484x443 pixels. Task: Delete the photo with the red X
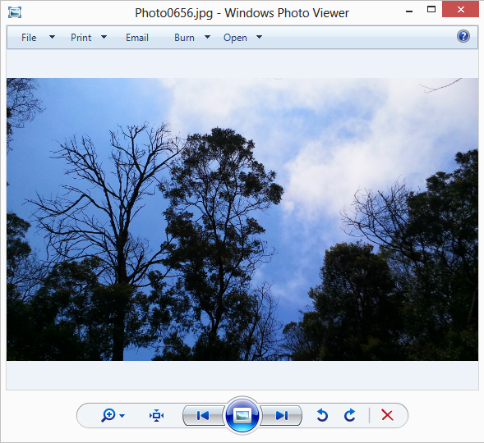(x=387, y=415)
